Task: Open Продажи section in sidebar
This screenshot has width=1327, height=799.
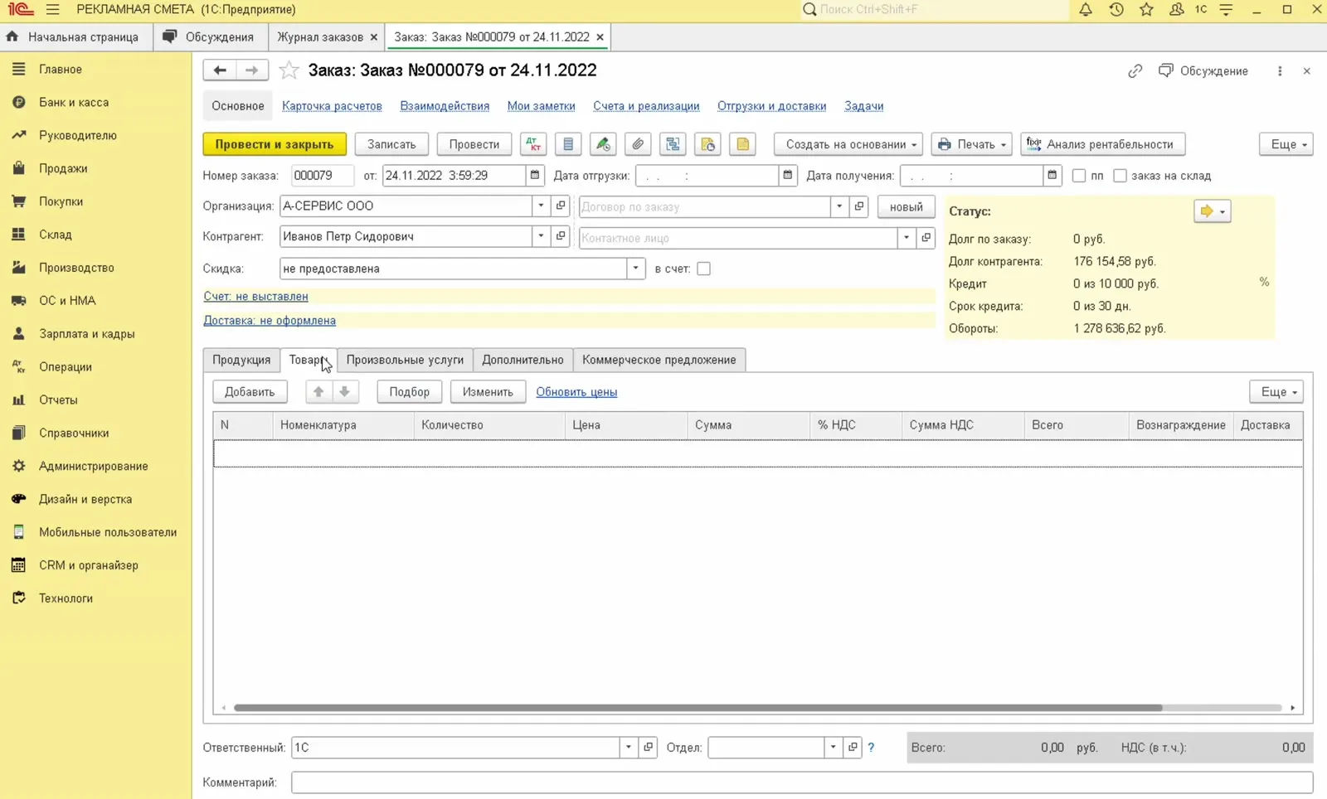Action: pyautogui.click(x=63, y=168)
